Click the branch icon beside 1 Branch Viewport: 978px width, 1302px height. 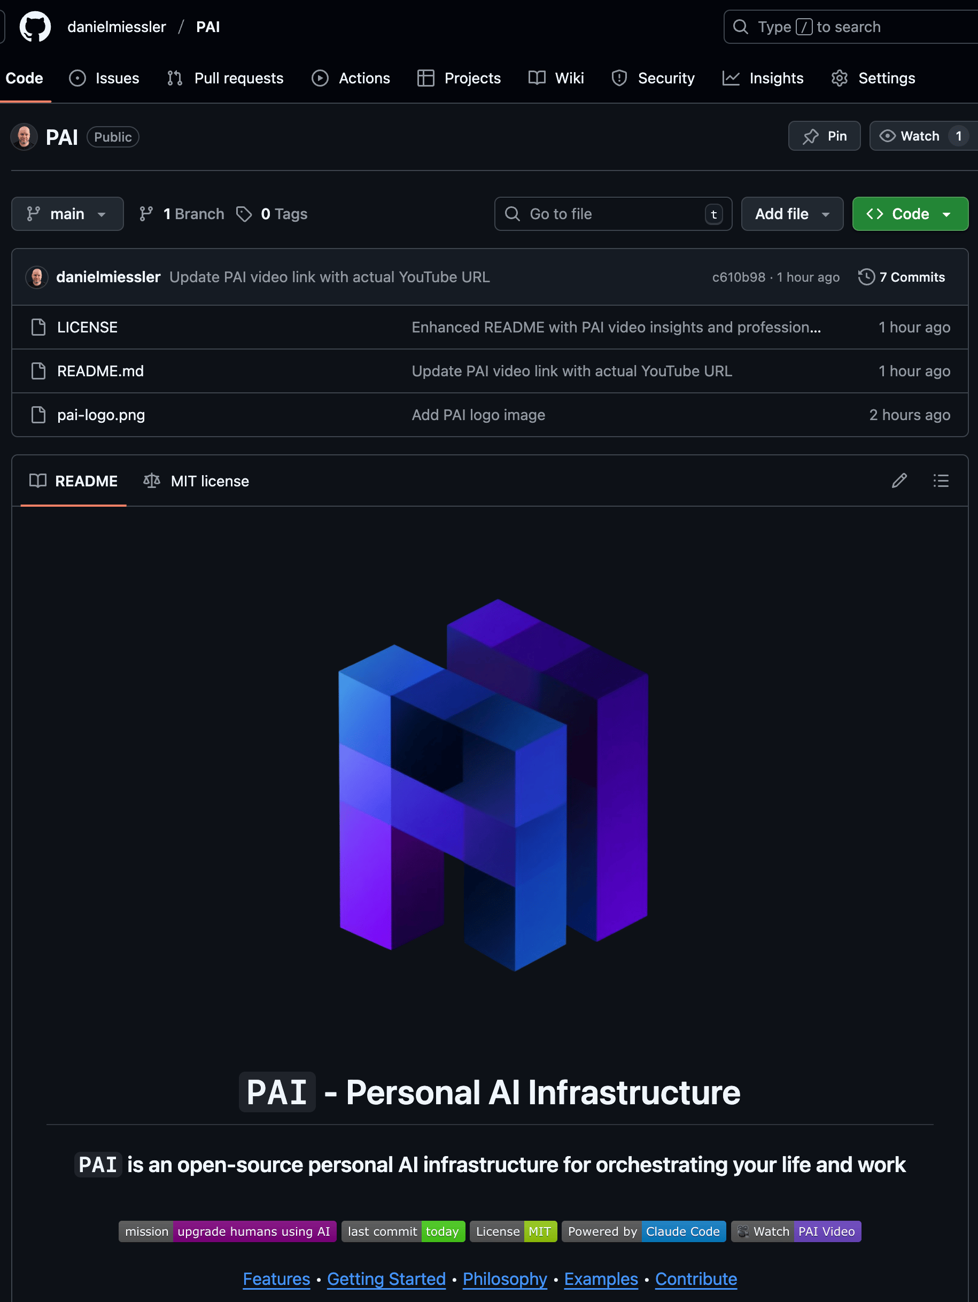click(x=146, y=214)
